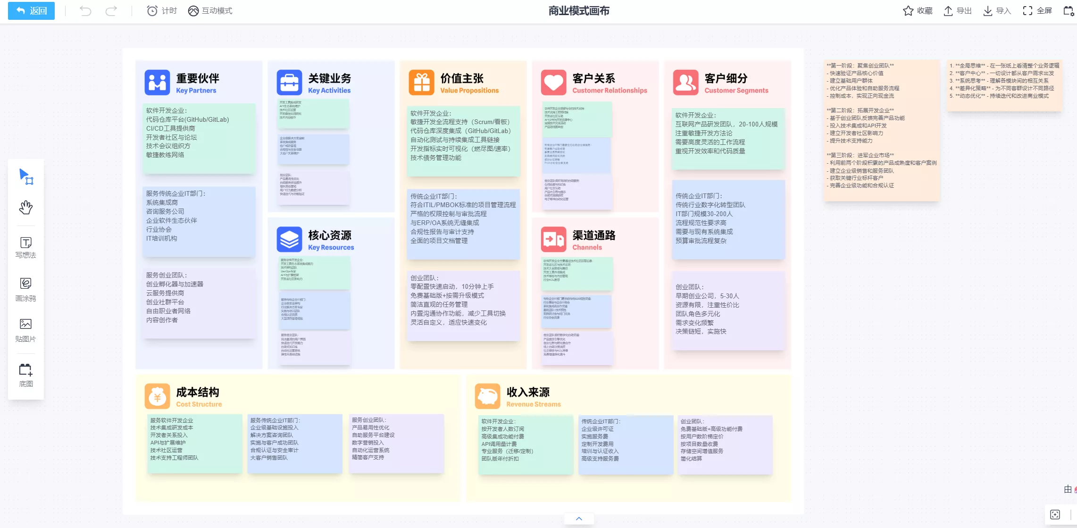Image resolution: width=1077 pixels, height=528 pixels.
Task: Select the pointer selection tool
Action: tap(26, 176)
